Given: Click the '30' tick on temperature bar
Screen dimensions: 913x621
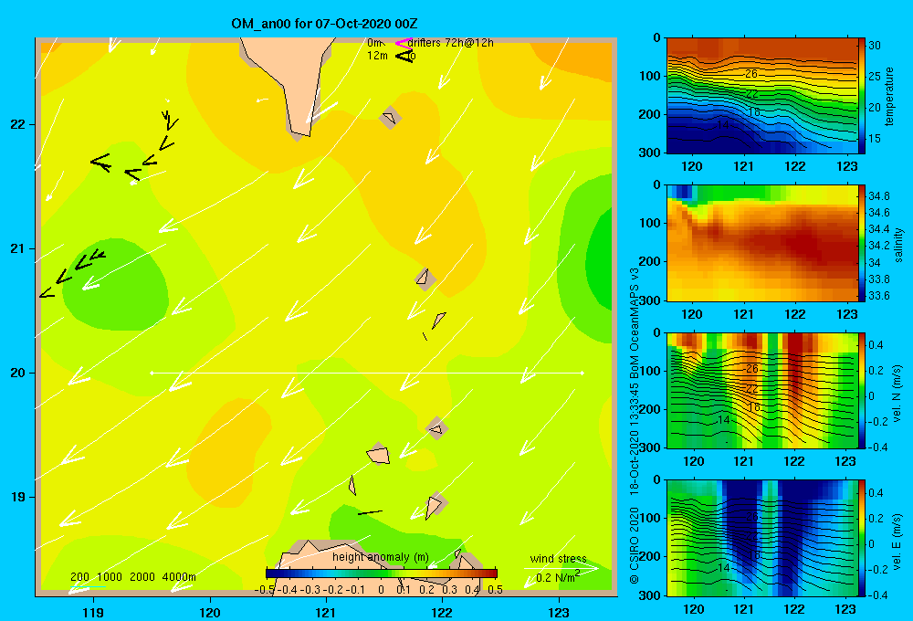Looking at the screenshot, I should [x=875, y=46].
